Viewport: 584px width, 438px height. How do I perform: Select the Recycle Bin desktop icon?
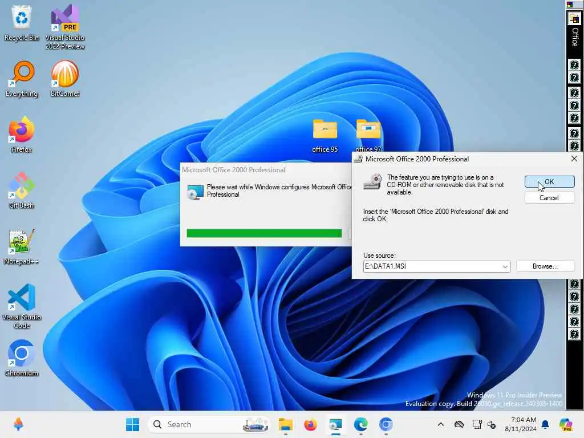coord(22,23)
